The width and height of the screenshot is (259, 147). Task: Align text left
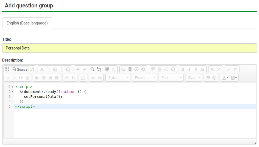(37, 78)
